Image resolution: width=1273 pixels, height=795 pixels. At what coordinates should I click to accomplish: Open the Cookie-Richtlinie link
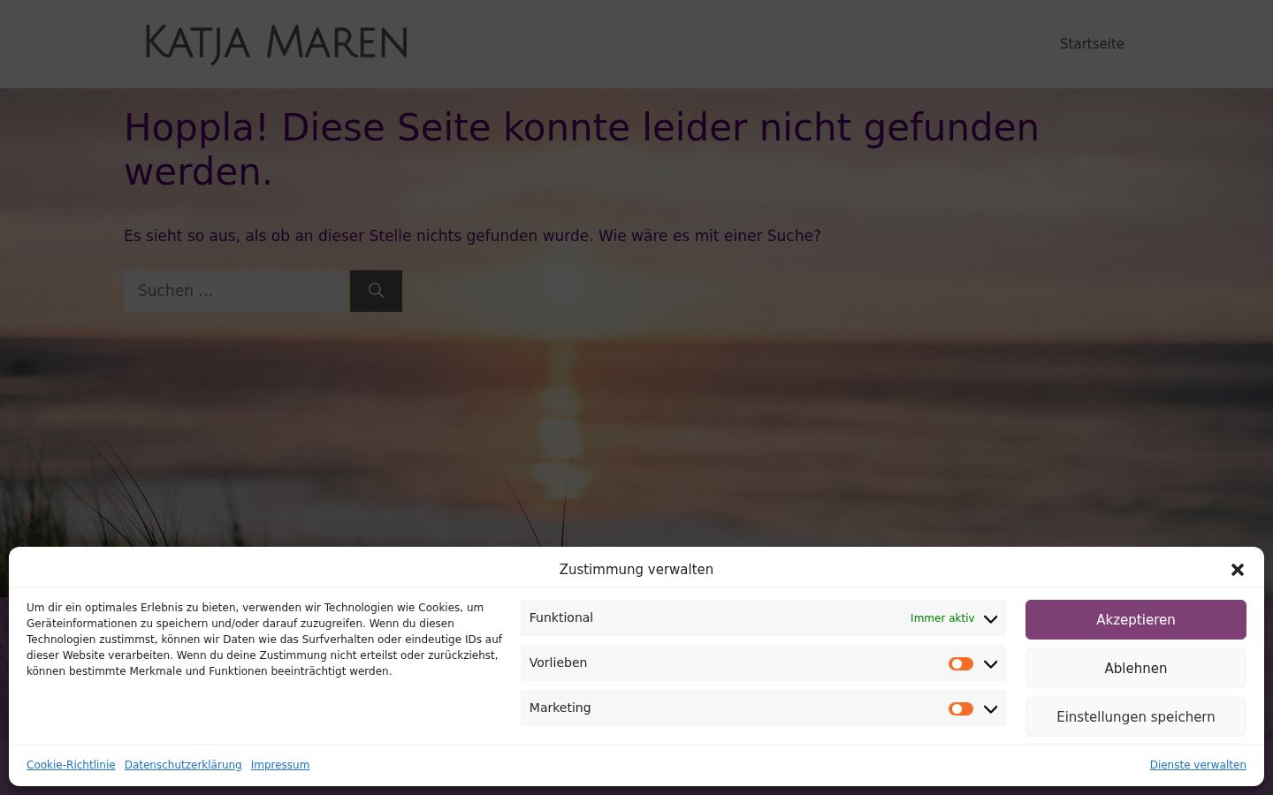tap(71, 765)
